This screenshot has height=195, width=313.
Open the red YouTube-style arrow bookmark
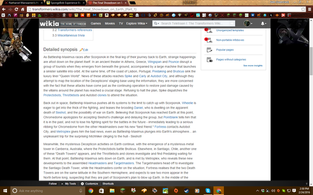coord(283,15)
